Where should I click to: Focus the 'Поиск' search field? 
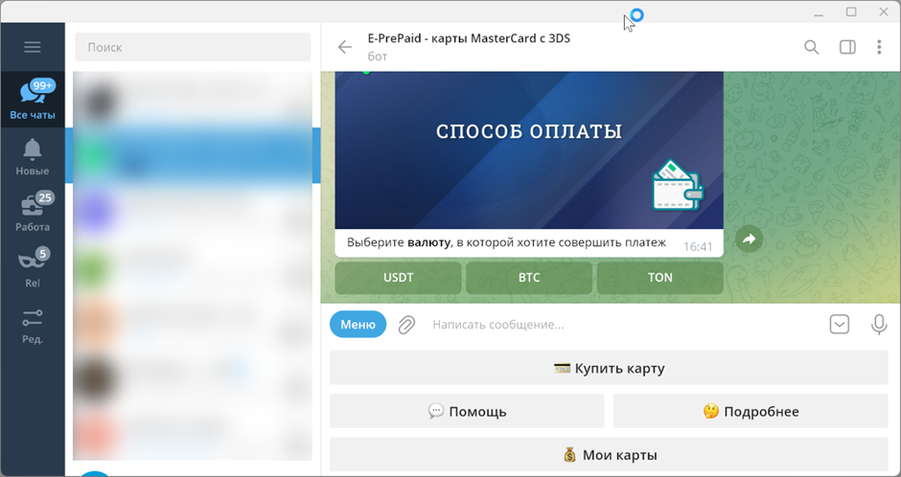click(x=193, y=47)
